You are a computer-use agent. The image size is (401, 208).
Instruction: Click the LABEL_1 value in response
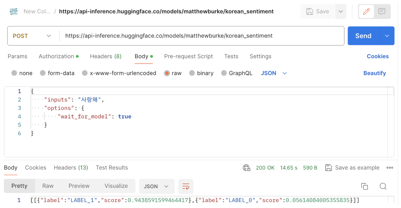pos(82,200)
